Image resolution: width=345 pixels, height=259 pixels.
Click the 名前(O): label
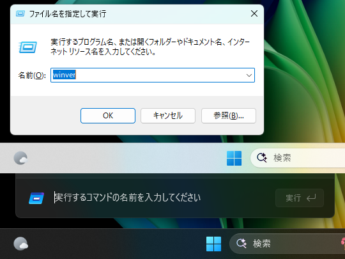pyautogui.click(x=32, y=75)
